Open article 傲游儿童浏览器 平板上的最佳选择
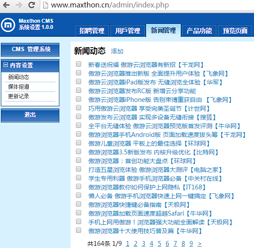 149,143
